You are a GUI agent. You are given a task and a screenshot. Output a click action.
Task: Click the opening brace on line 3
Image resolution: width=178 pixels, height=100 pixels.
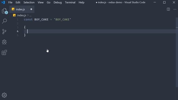25,27
